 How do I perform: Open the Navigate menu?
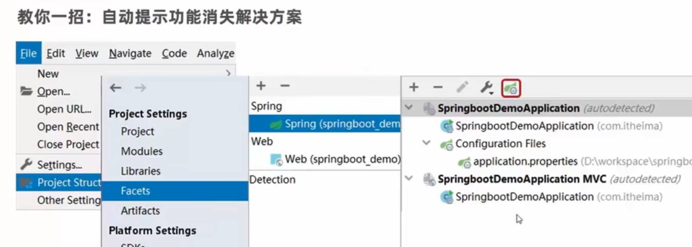point(130,53)
